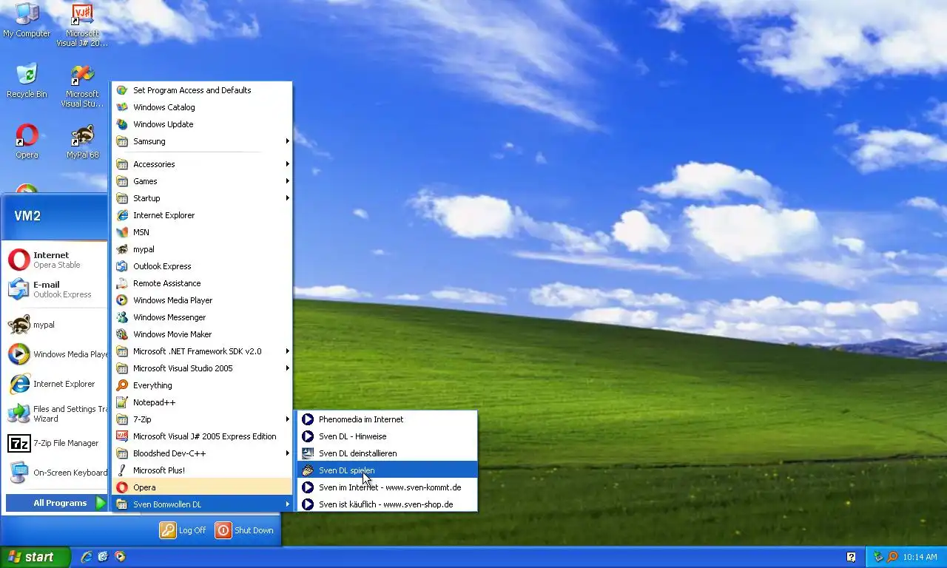Viewport: 947px width, 568px height.
Task: Launch Windows Media Player from recent list
Action: (x=55, y=354)
